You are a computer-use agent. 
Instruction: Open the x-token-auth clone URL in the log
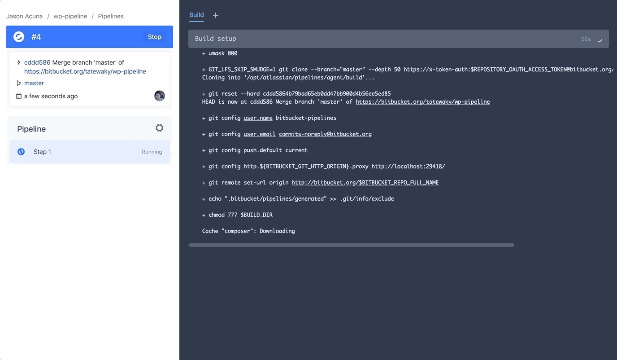click(x=508, y=70)
